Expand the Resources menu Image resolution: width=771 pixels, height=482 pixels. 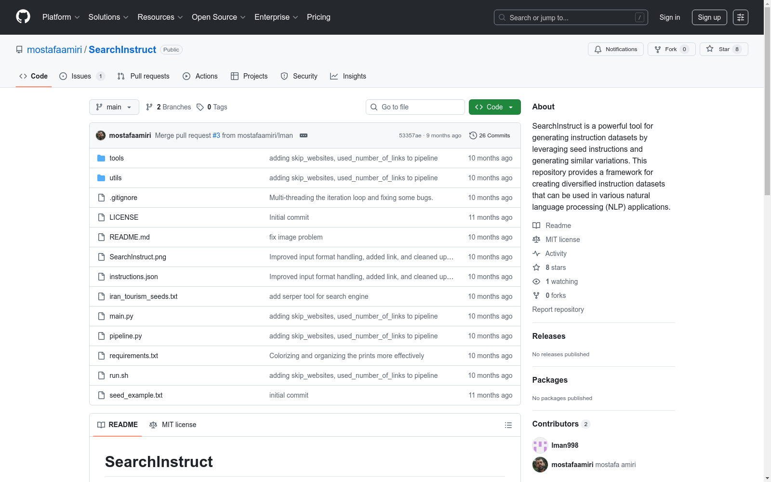(160, 17)
